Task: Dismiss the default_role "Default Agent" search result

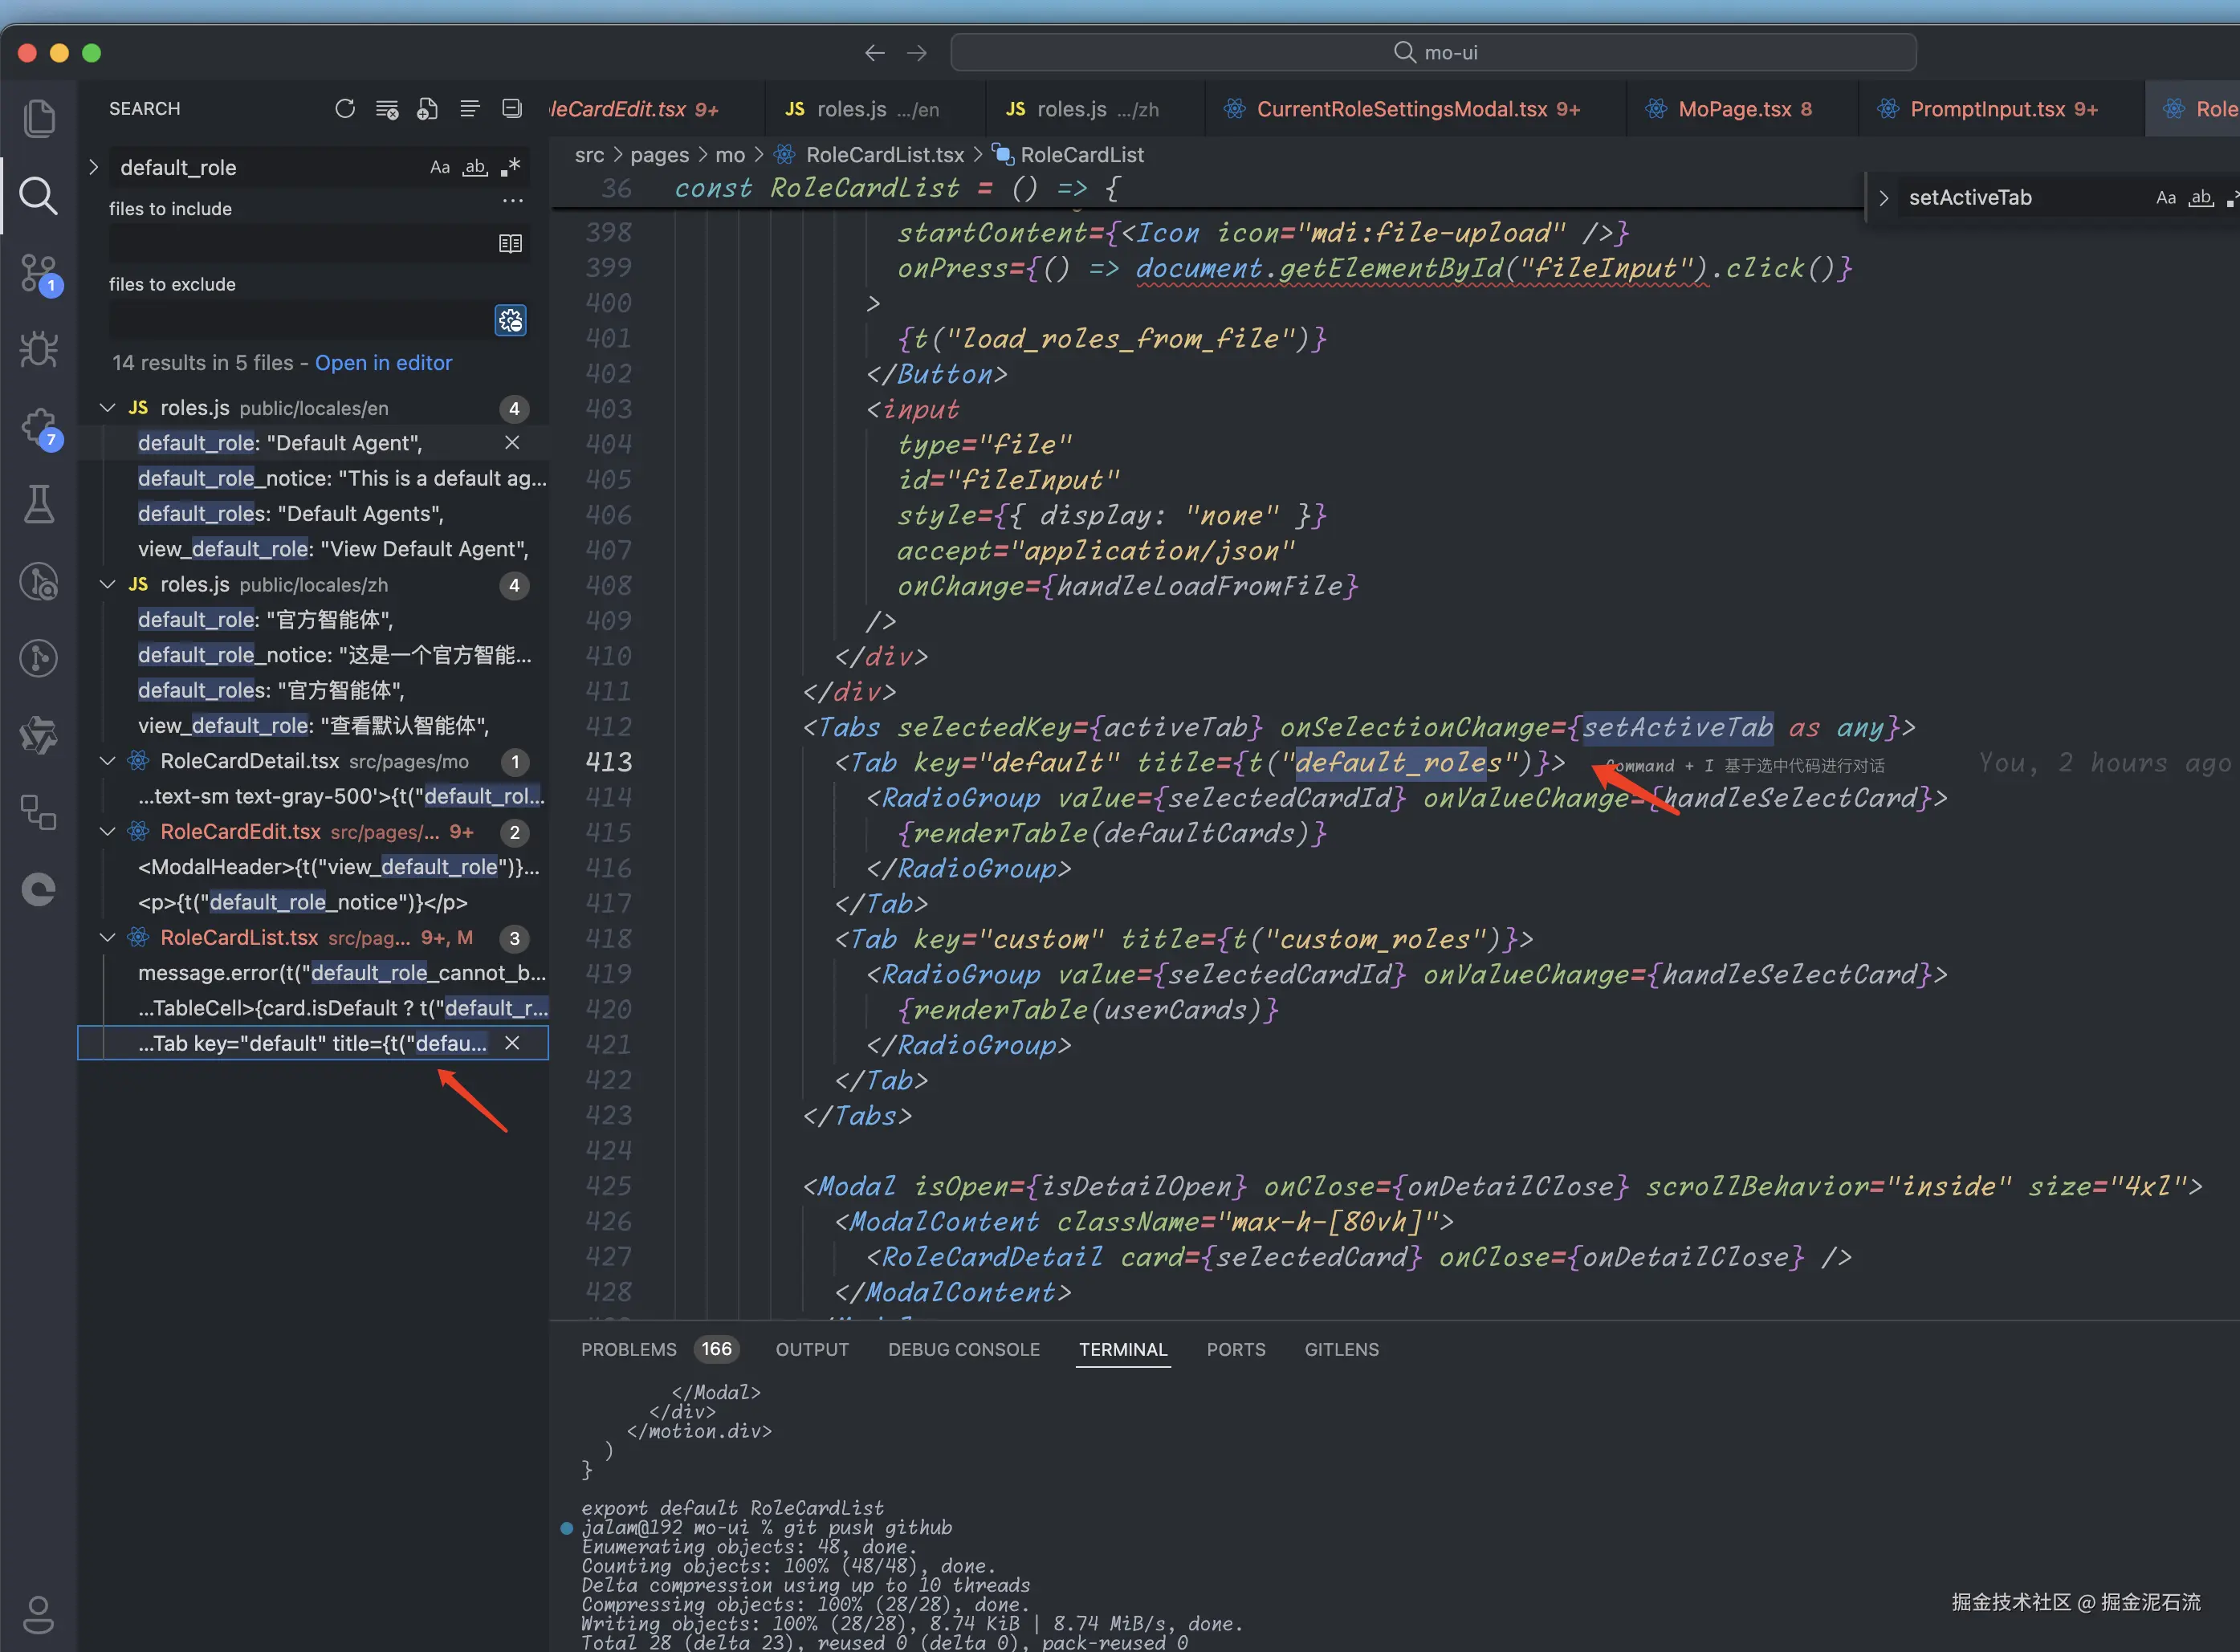Action: click(x=512, y=443)
